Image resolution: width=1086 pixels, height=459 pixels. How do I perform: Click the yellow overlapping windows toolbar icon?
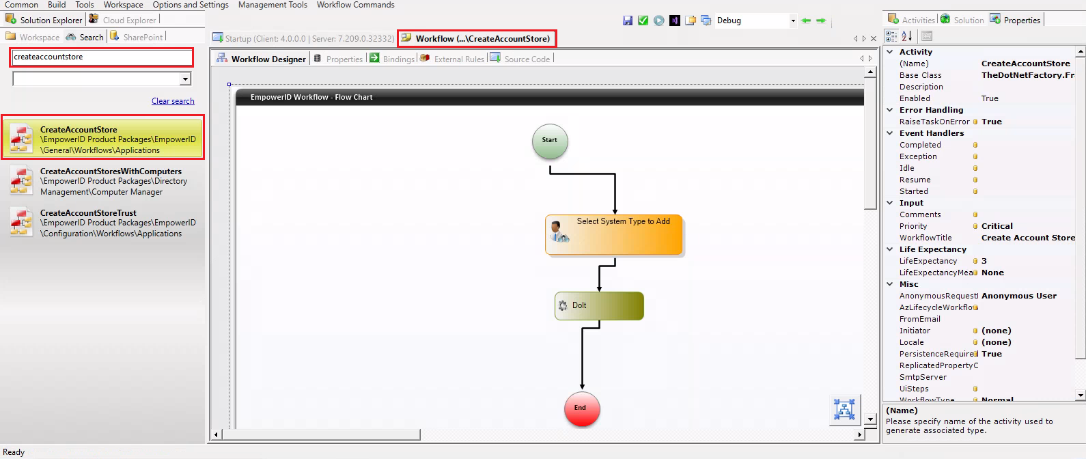691,20
